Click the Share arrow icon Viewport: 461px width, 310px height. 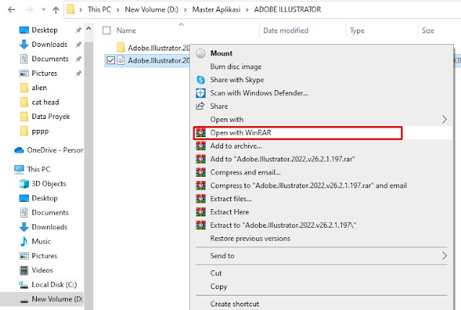tap(201, 106)
